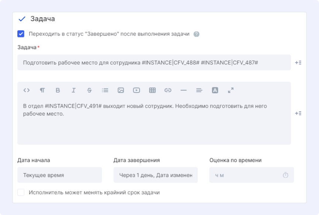The image size is (319, 215).
Task: Toggle HTML source code view in editor
Action: (26, 90)
